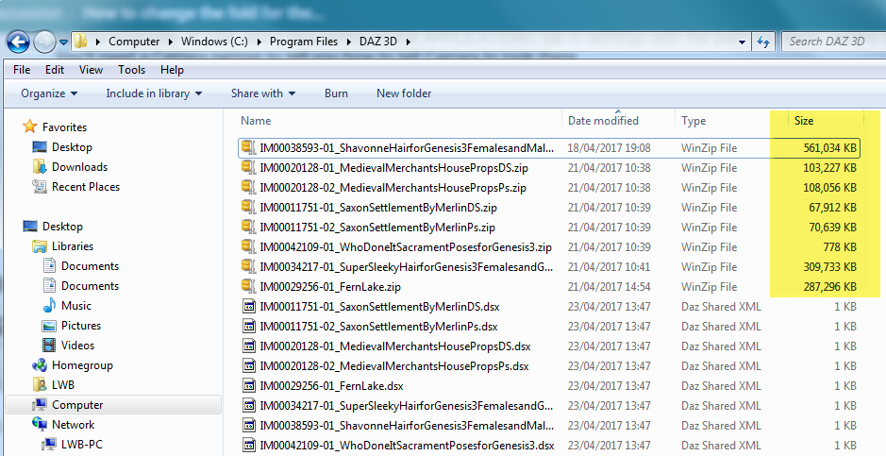Select FernLake.zip file icon
The height and width of the screenshot is (456, 886).
[x=248, y=286]
